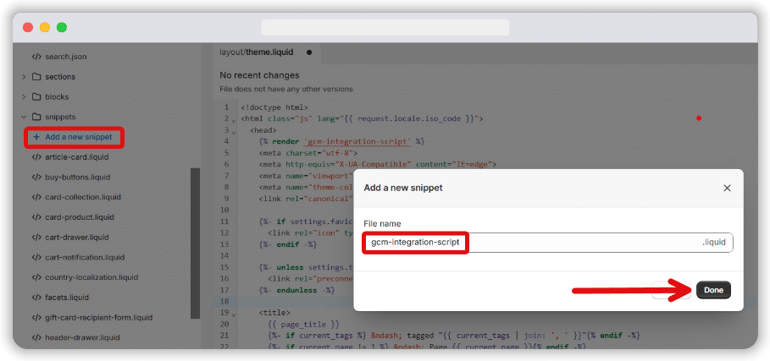Click the code icon beside cart-drawer.liquid
Screen dimensions: 770x361
(36, 238)
